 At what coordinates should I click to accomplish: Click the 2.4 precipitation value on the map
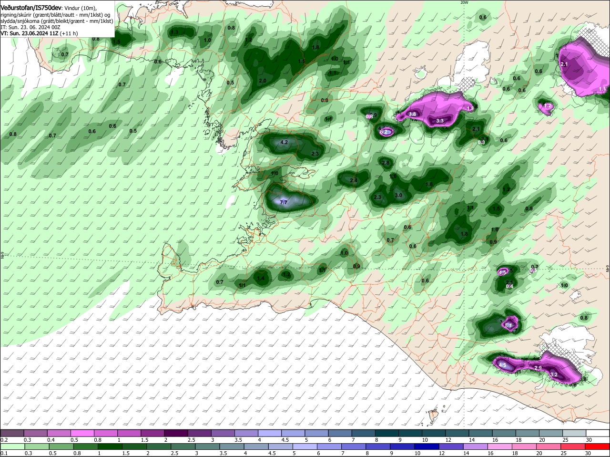point(354,180)
